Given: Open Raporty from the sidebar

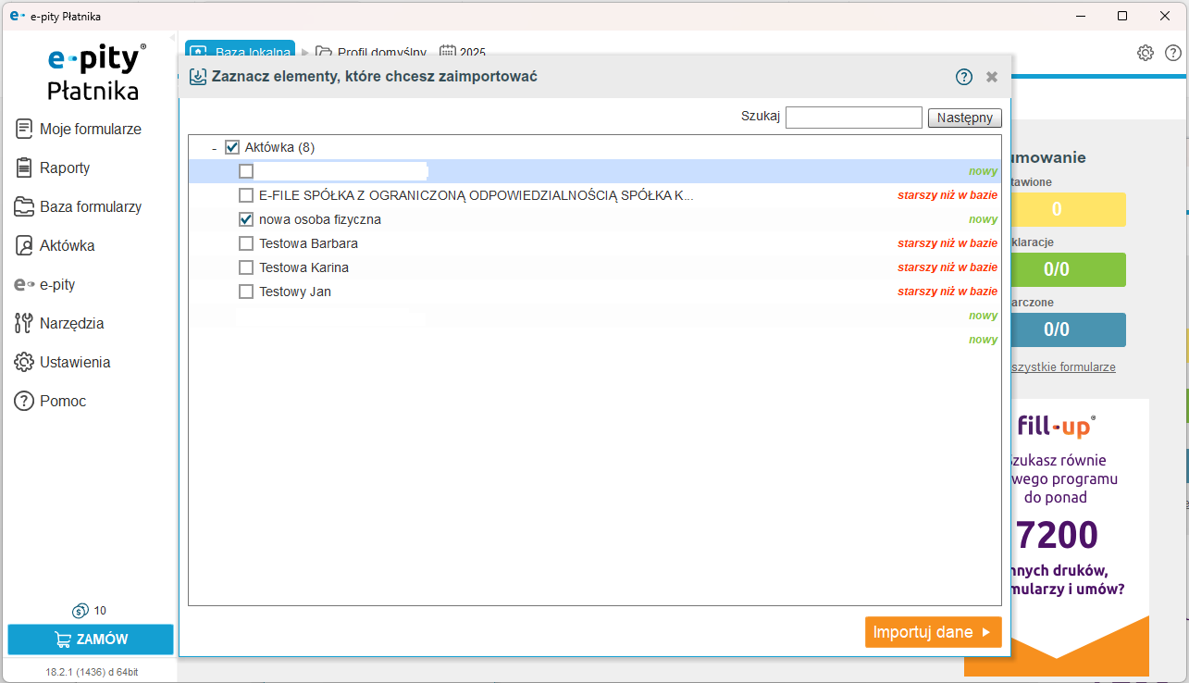Looking at the screenshot, I should pos(24,168).
